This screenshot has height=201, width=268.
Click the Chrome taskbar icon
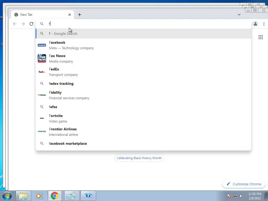tap(54, 196)
